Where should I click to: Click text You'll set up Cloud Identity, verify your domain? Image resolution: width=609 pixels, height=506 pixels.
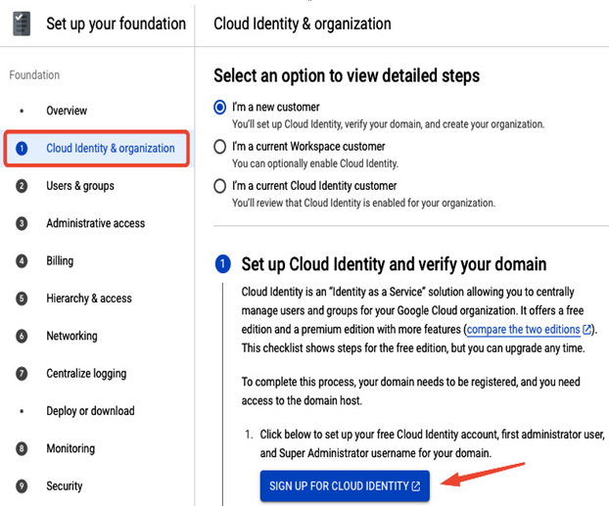click(389, 124)
